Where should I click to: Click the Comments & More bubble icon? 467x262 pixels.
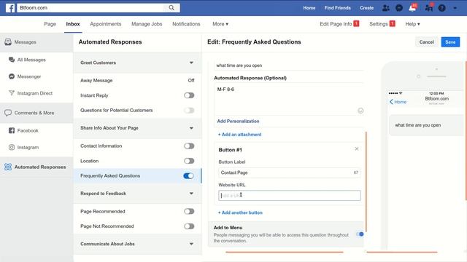point(8,113)
